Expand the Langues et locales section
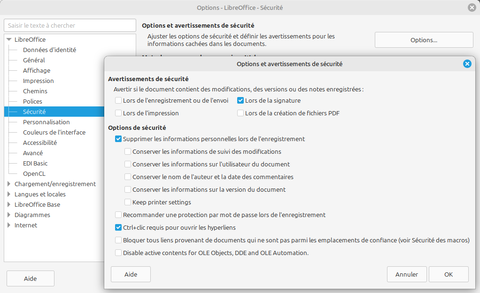Image resolution: width=480 pixels, height=293 pixels. click(x=9, y=194)
